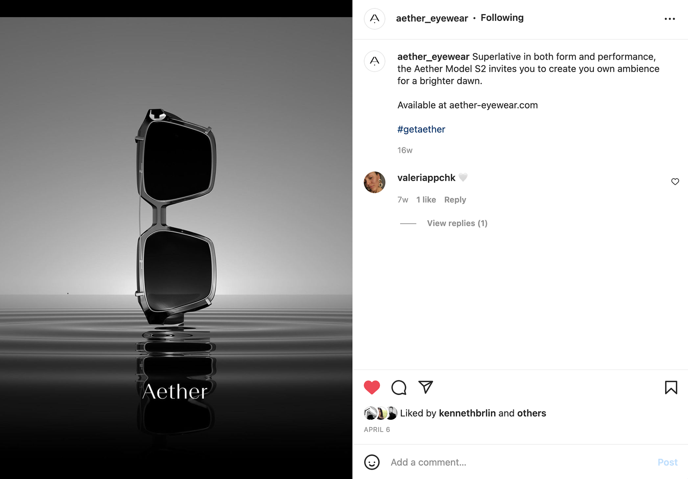Screen dimensions: 688x479
Task: Unlike the post with the red heart
Action: tap(372, 387)
